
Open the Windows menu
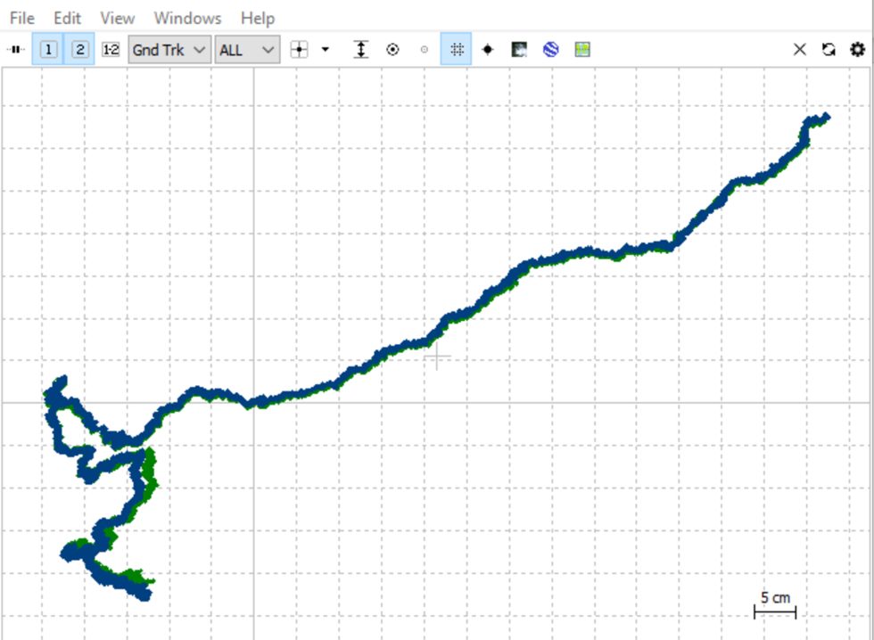point(188,18)
